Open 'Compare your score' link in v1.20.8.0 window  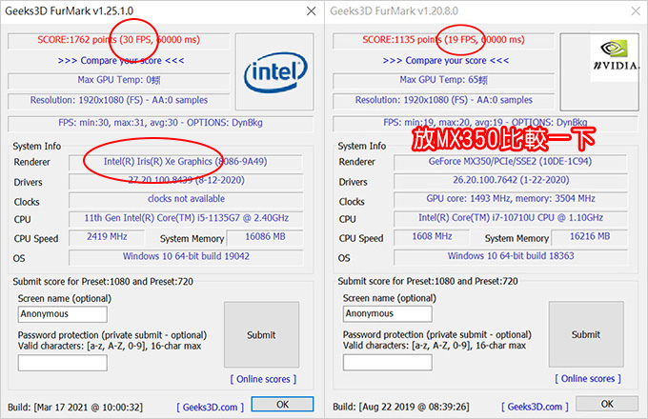pyautogui.click(x=446, y=61)
